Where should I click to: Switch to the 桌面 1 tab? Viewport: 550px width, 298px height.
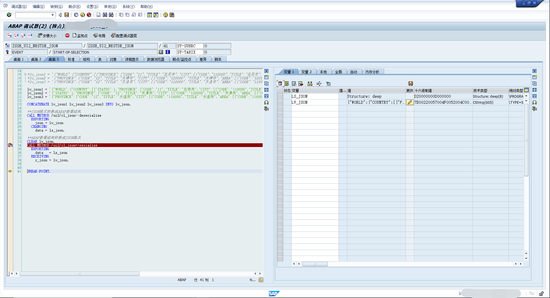(x=19, y=59)
